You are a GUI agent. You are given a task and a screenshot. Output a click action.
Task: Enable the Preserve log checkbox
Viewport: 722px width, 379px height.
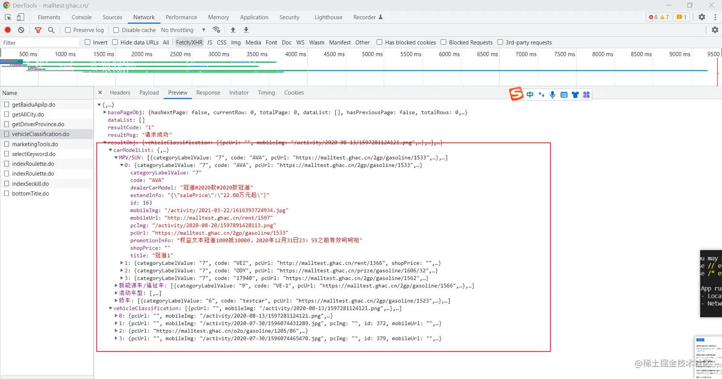click(68, 30)
